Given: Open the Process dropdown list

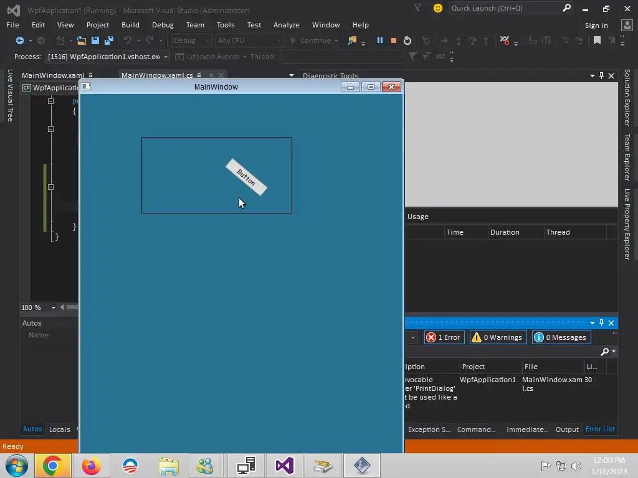Looking at the screenshot, I should [166, 57].
